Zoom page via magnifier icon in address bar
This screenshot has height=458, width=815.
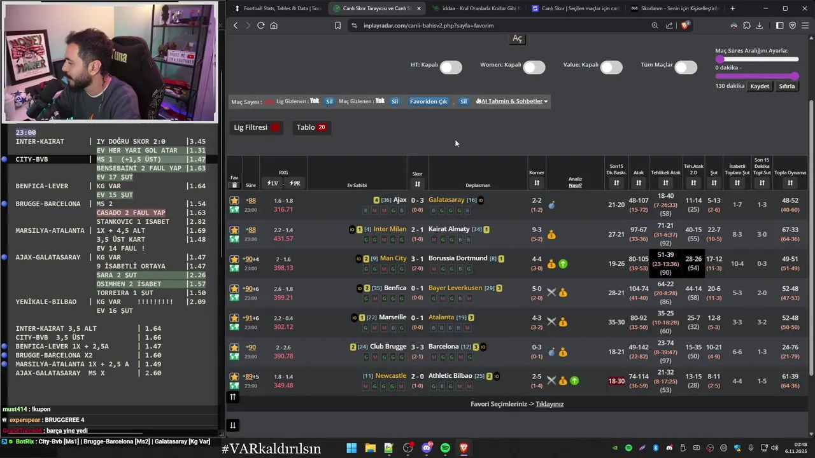[x=655, y=25]
